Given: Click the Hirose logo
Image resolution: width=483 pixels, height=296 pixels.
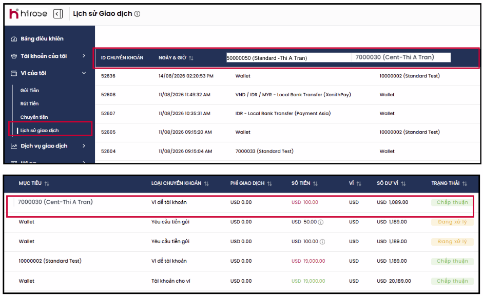Looking at the screenshot, I should coord(28,14).
